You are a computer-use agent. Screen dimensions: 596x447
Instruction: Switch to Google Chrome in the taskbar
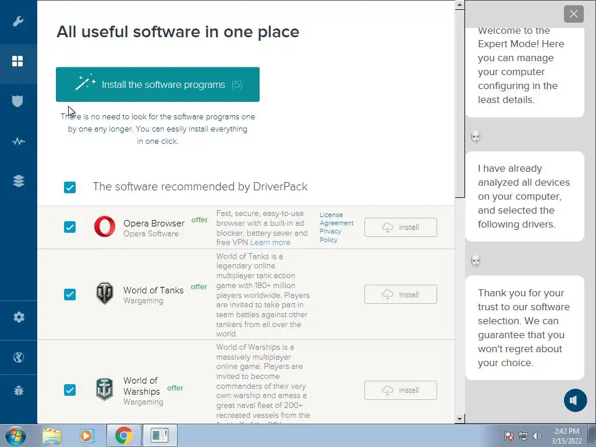[x=124, y=435]
